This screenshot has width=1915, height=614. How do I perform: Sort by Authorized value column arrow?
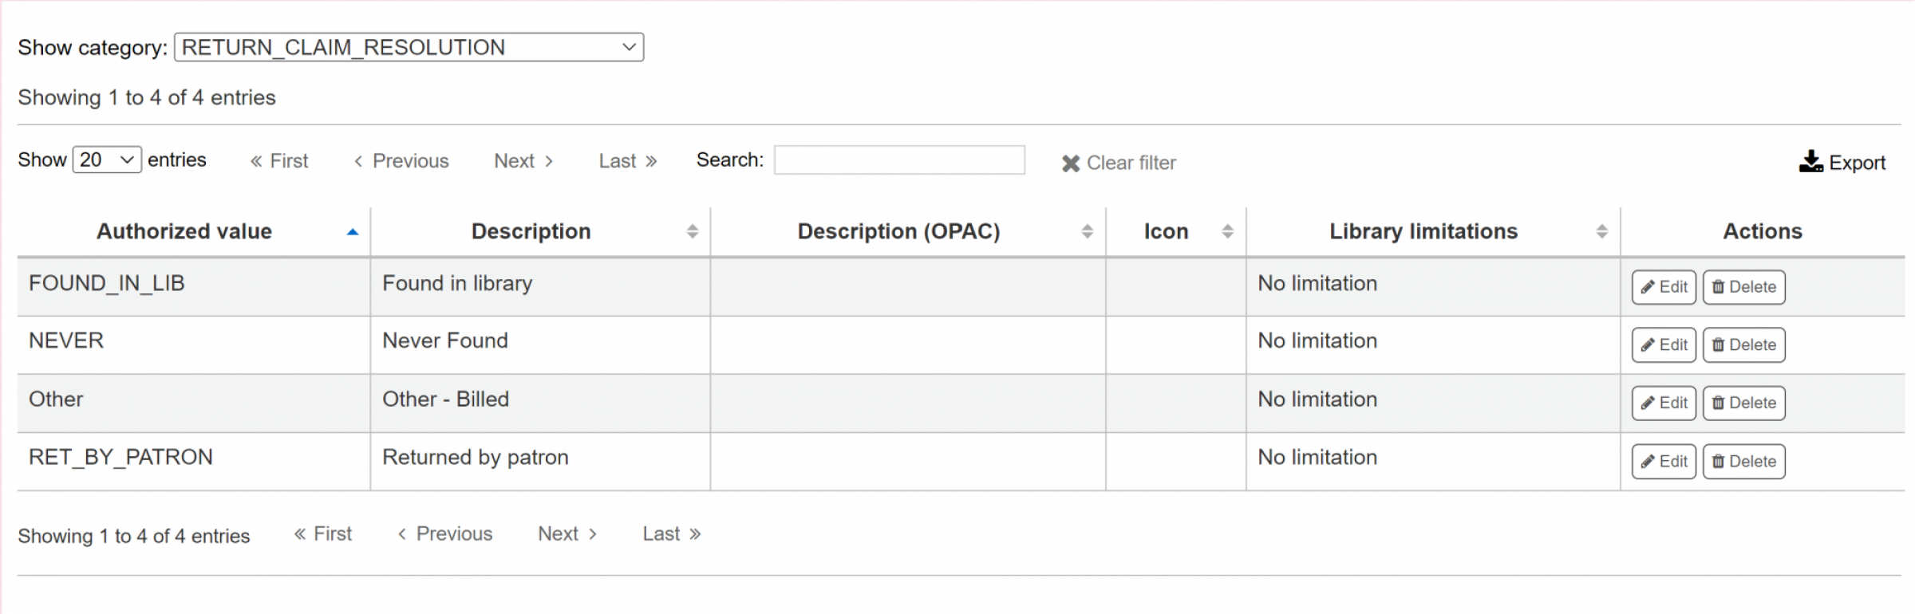pyautogui.click(x=352, y=232)
